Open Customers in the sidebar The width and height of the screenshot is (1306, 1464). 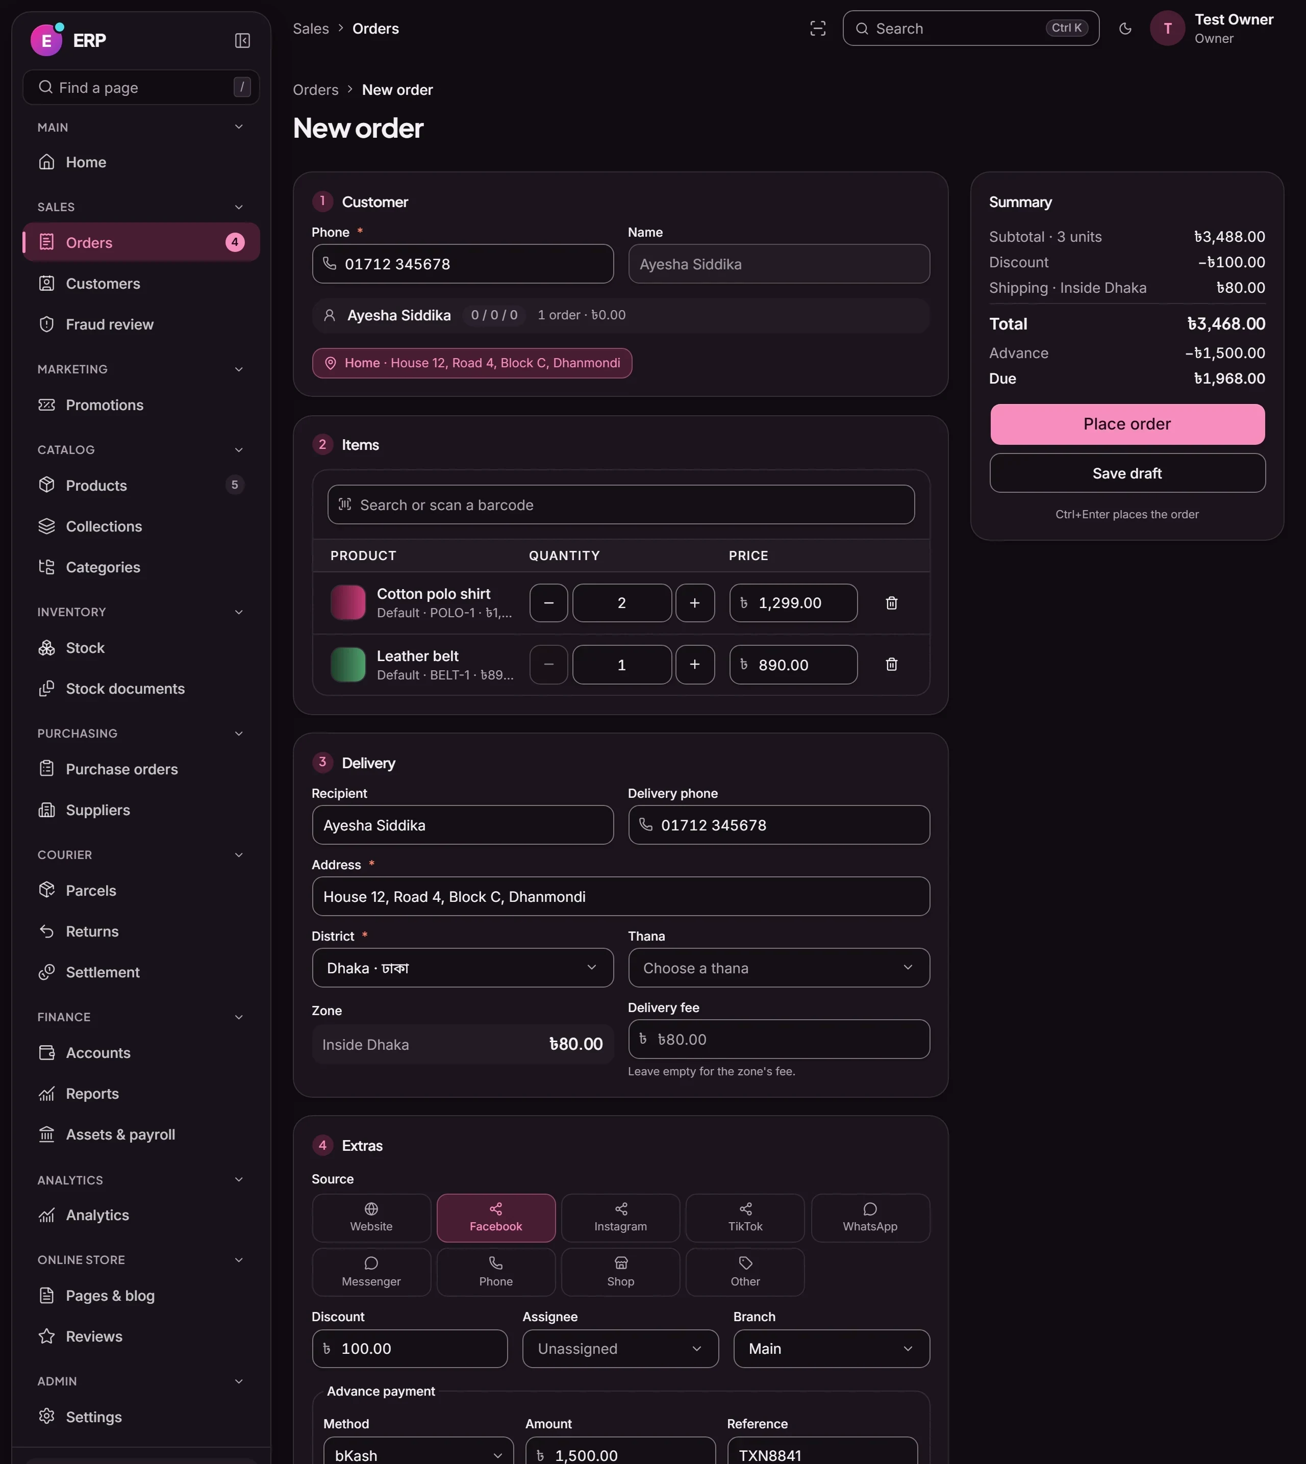click(141, 284)
